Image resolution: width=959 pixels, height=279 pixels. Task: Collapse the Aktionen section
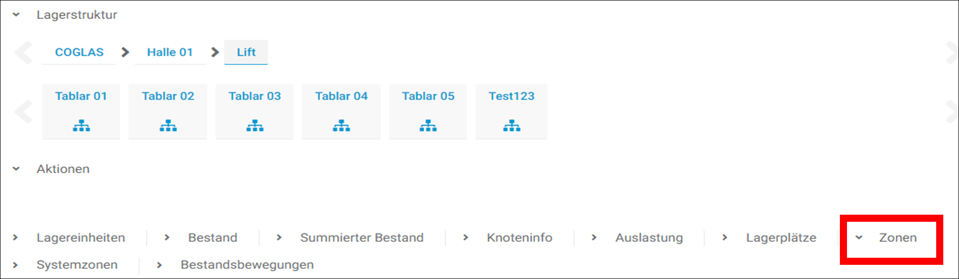(x=16, y=169)
